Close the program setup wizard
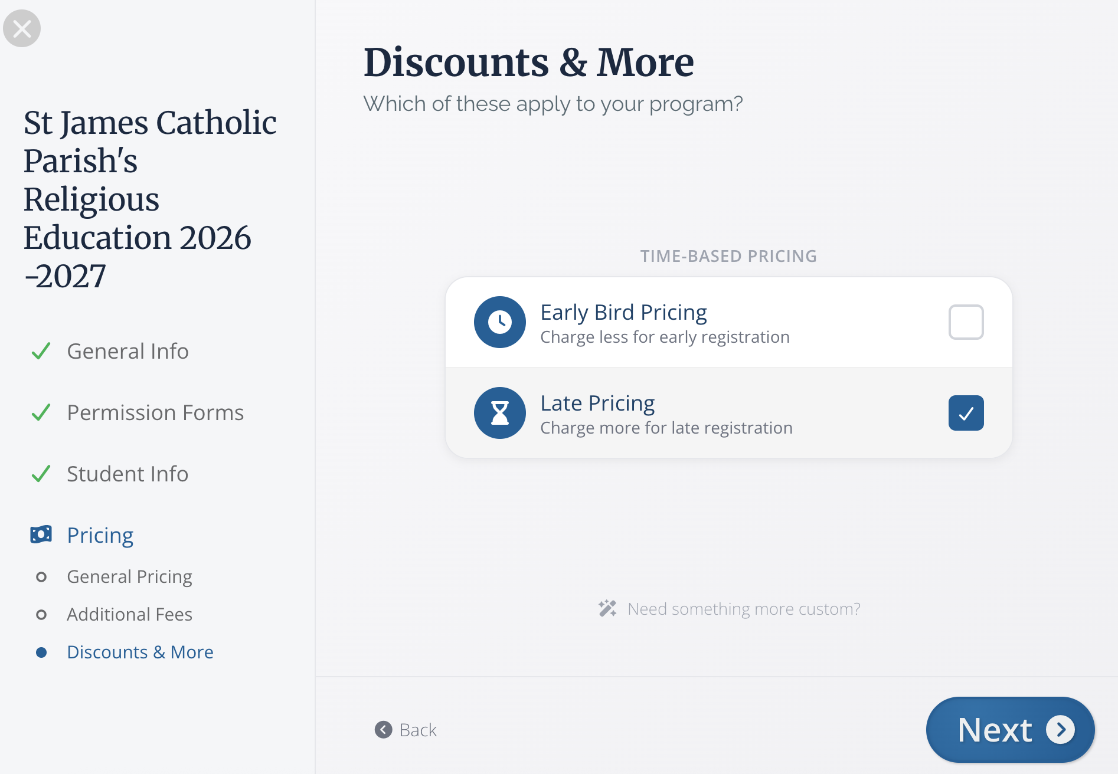This screenshot has width=1118, height=774. (x=22, y=28)
